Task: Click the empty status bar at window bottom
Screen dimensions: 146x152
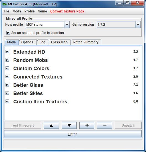Action: click(73, 144)
